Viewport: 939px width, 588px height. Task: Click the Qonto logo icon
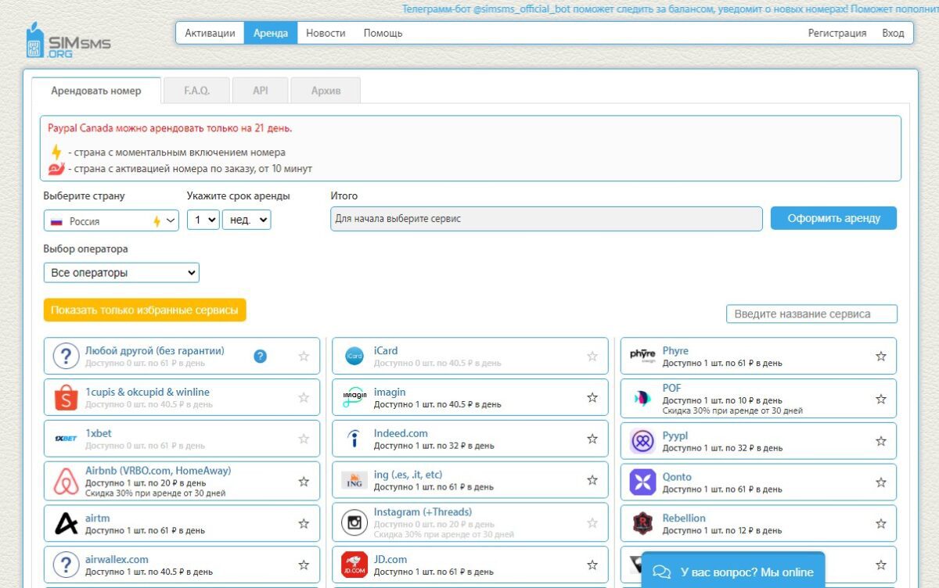click(642, 482)
